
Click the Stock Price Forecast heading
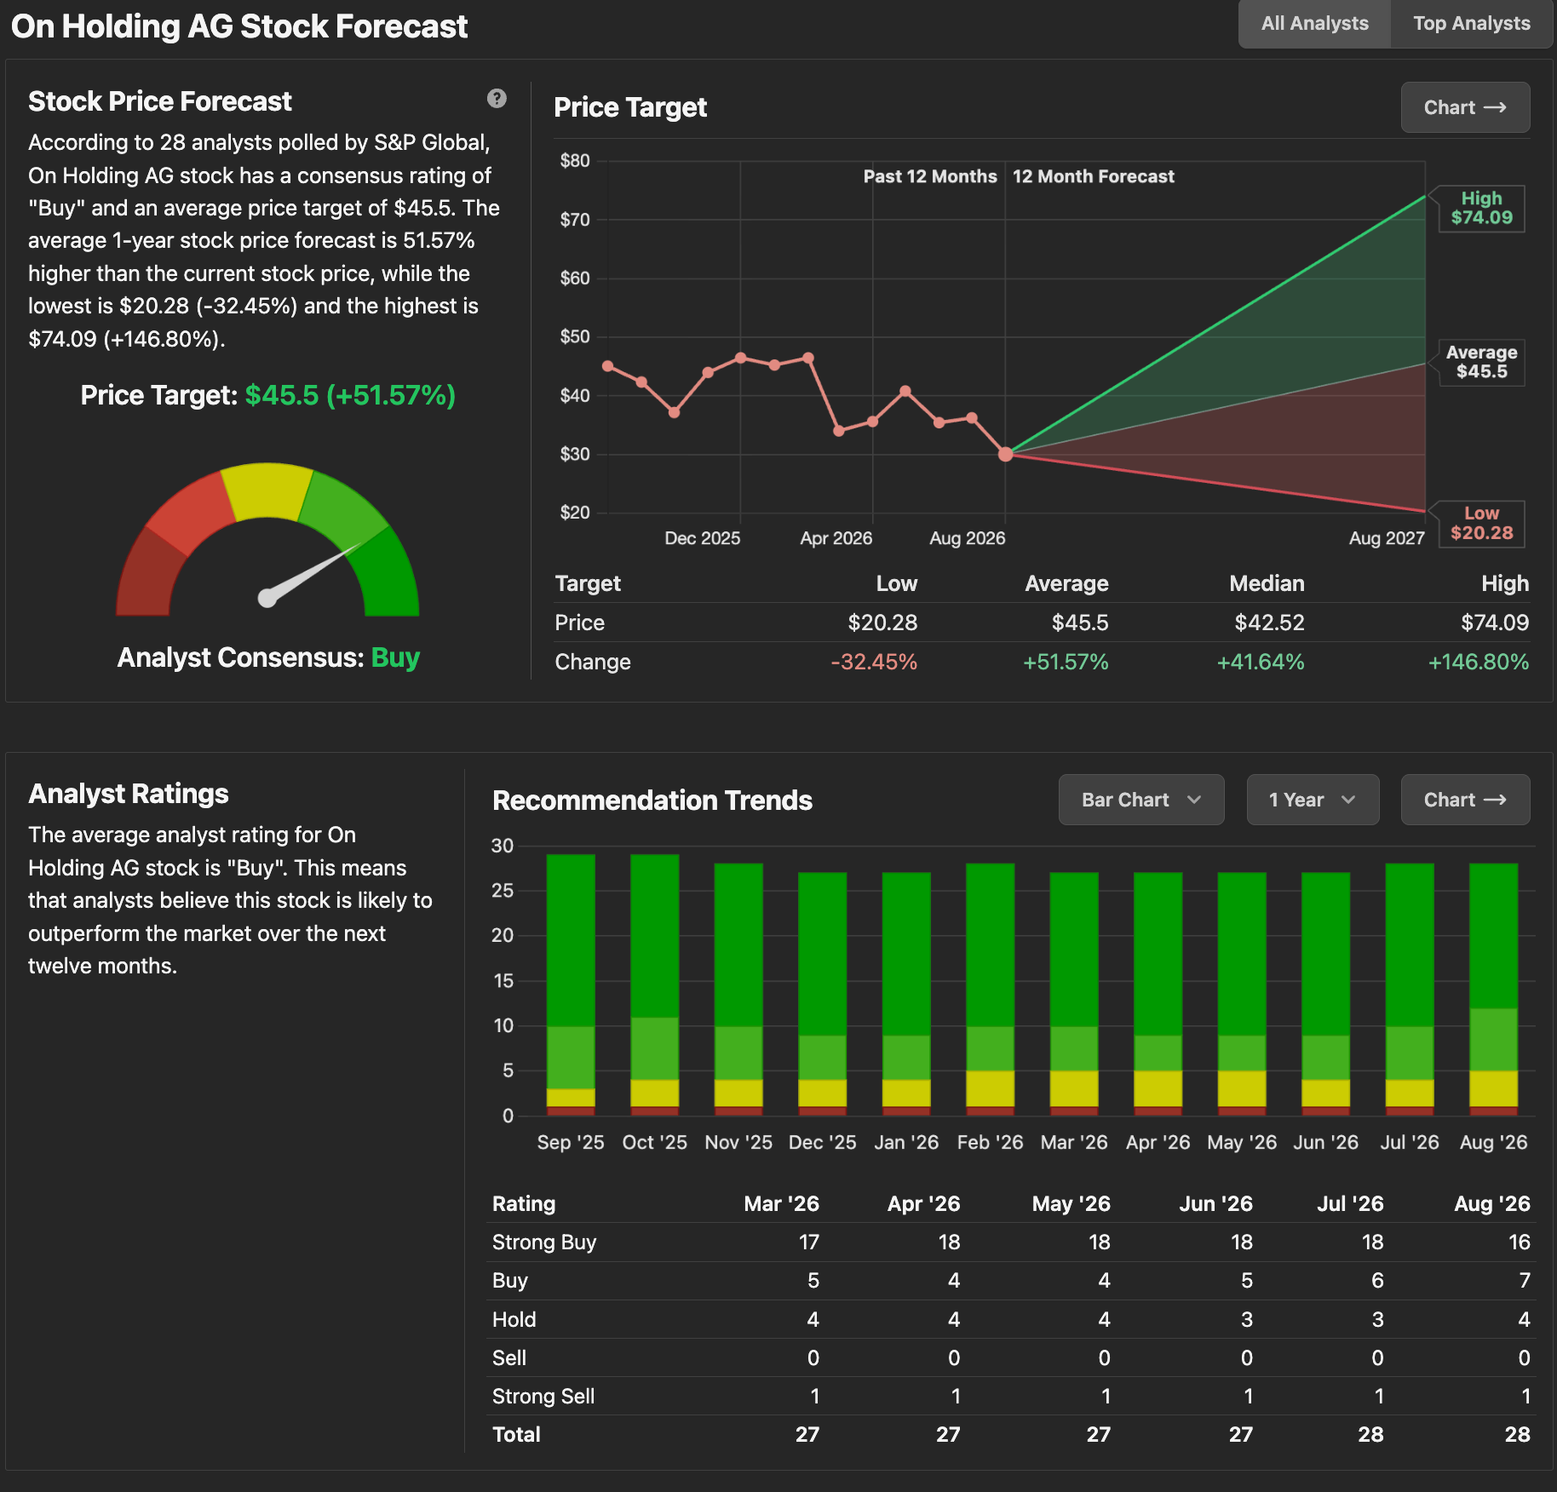[160, 101]
